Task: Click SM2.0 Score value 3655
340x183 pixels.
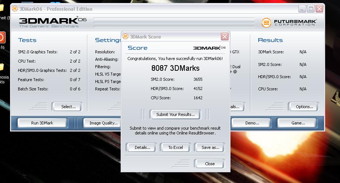Action: coord(198,79)
